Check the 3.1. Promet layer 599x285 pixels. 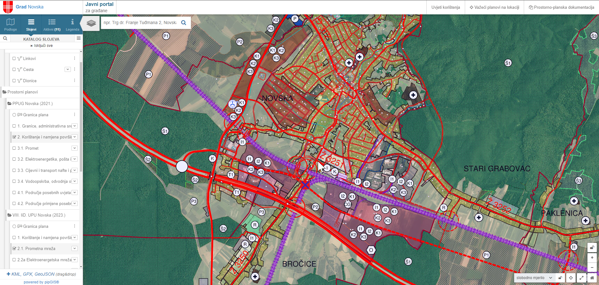[14, 148]
